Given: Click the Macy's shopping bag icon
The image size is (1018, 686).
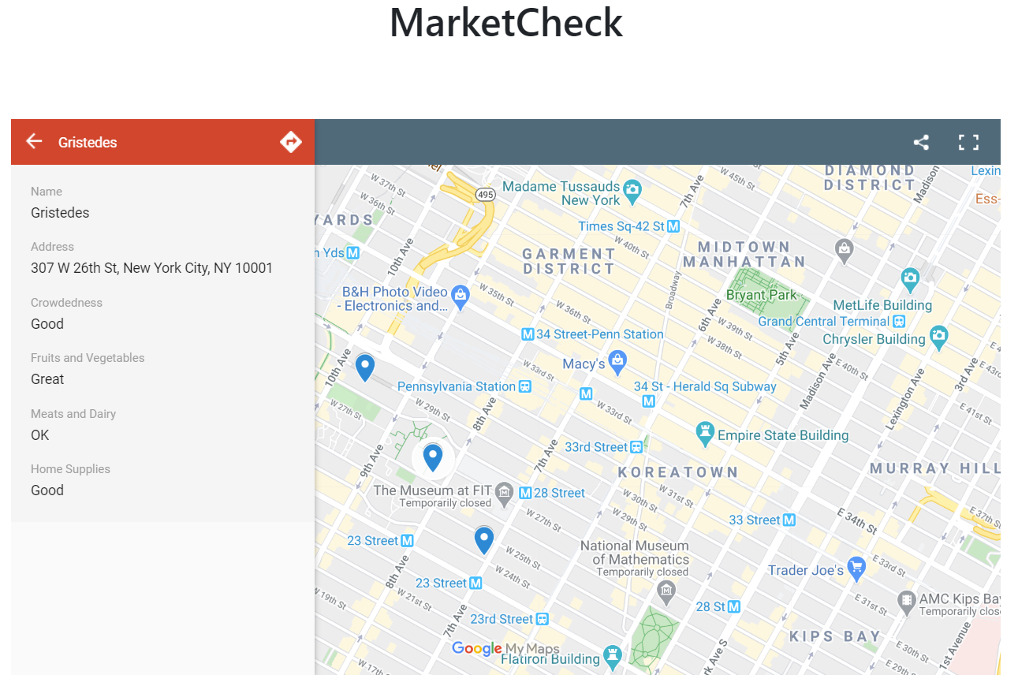Looking at the screenshot, I should coord(618,362).
